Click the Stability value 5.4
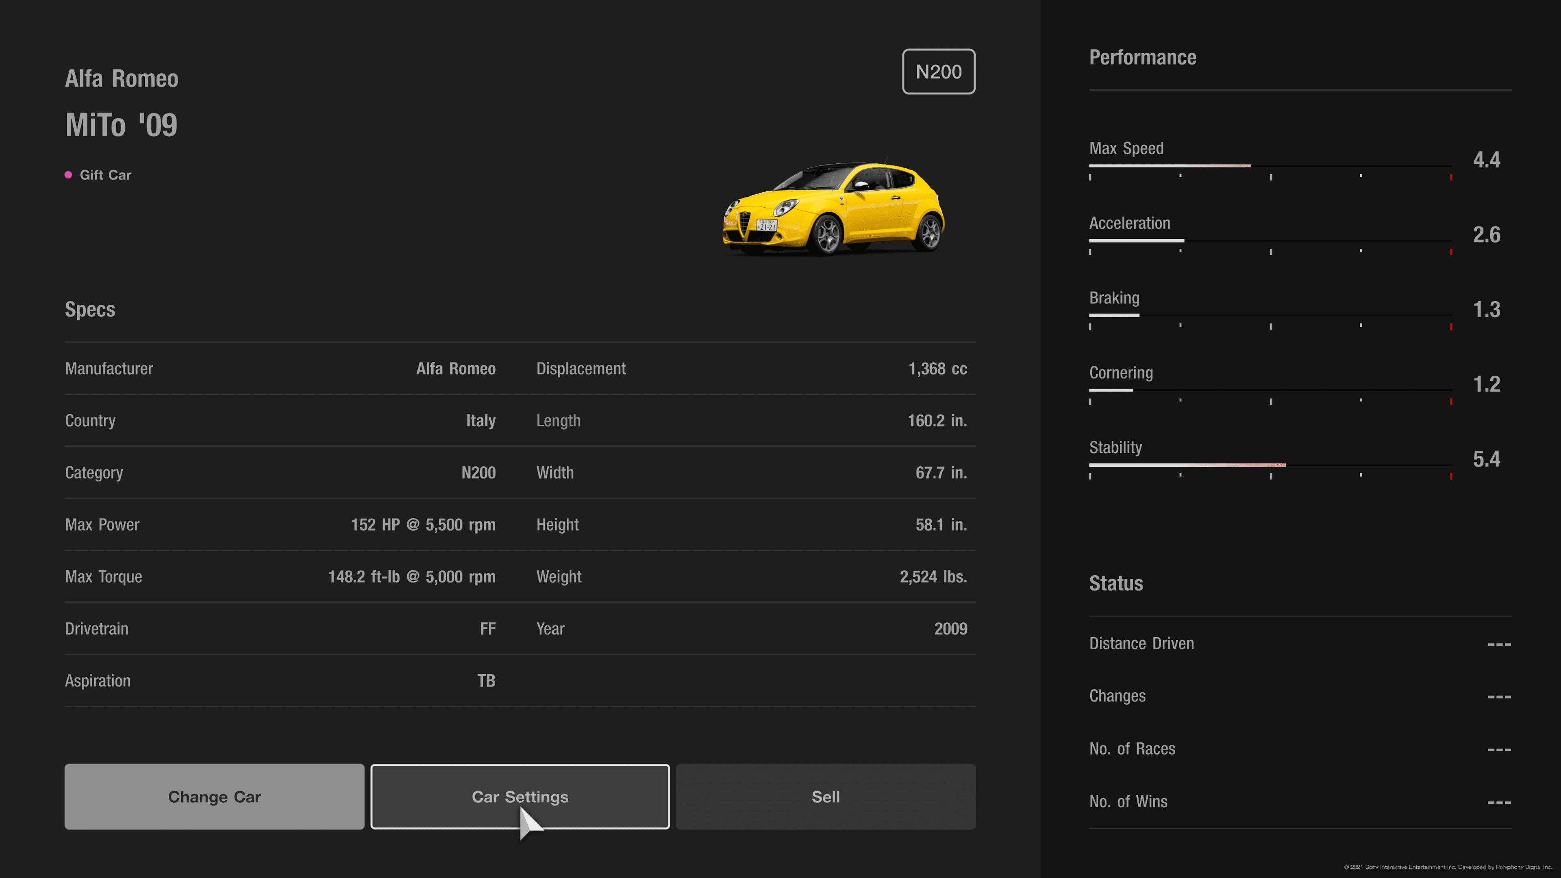 [1487, 459]
